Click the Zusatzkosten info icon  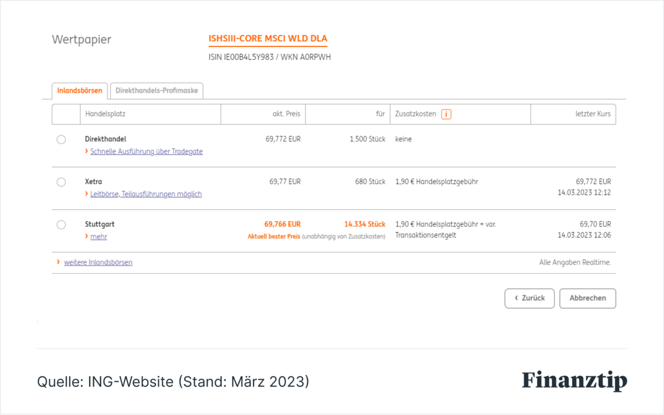coord(446,114)
